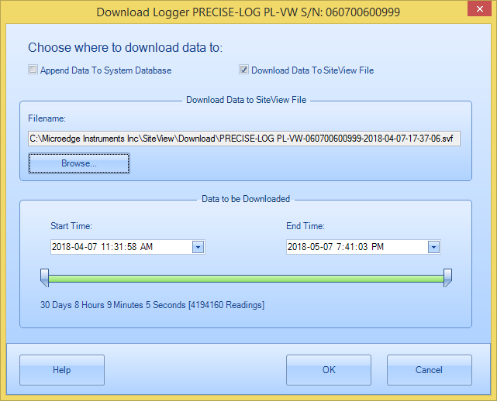Expand the End Time dropdown arrow
497x401 pixels.
pyautogui.click(x=433, y=247)
